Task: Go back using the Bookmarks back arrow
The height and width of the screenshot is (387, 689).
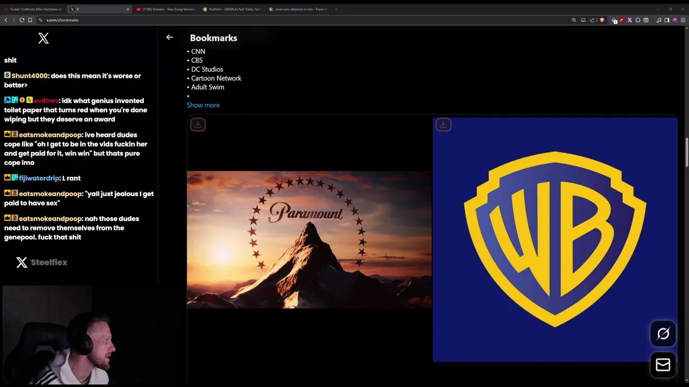Action: [170, 37]
